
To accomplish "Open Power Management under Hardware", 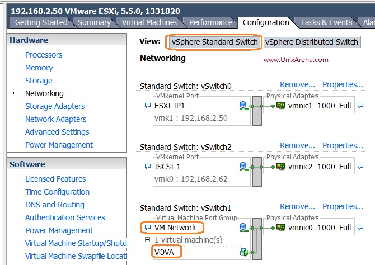I will click(59, 145).
